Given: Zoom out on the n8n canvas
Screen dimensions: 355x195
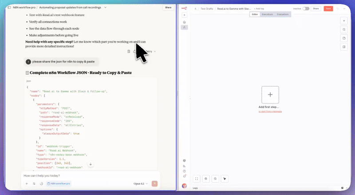Looking at the screenshot, I should (x=215, y=179).
